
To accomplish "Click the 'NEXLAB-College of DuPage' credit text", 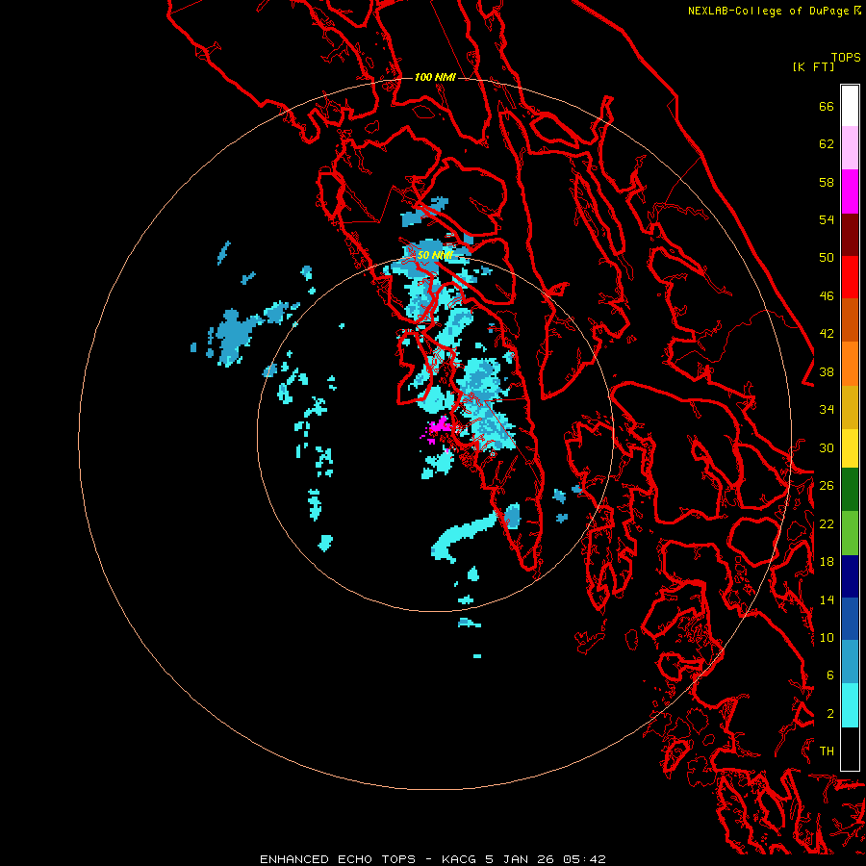I will [x=768, y=11].
